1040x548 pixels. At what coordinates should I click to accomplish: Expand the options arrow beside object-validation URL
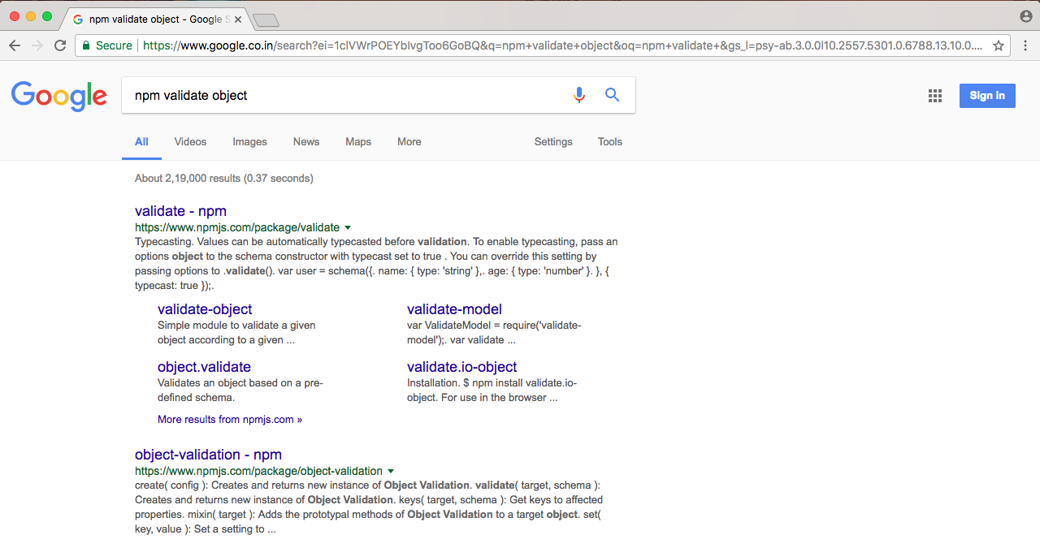(x=391, y=472)
